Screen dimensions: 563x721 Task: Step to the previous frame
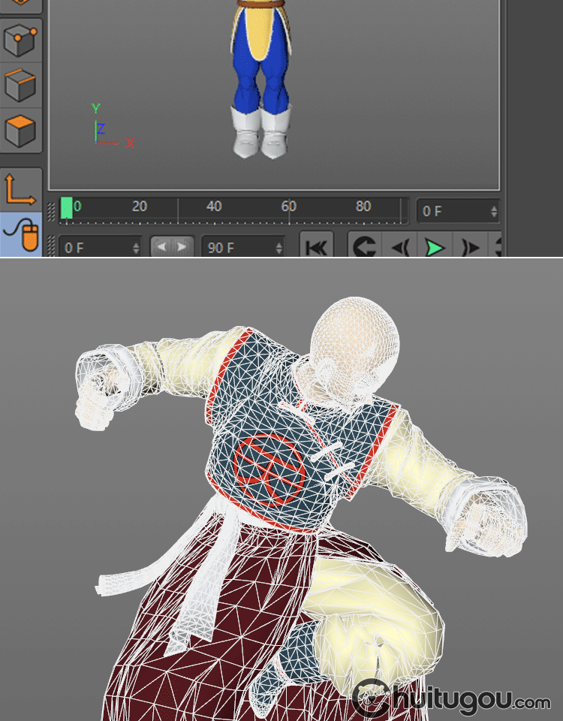[x=400, y=247]
